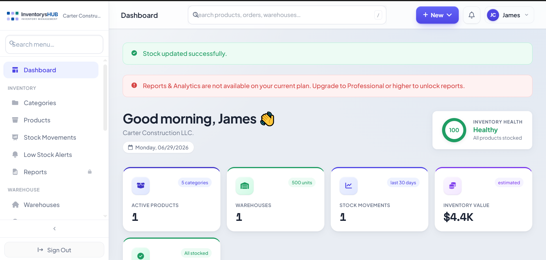Click the Products box icon
Viewport: 546px width, 260px height.
[x=15, y=120]
